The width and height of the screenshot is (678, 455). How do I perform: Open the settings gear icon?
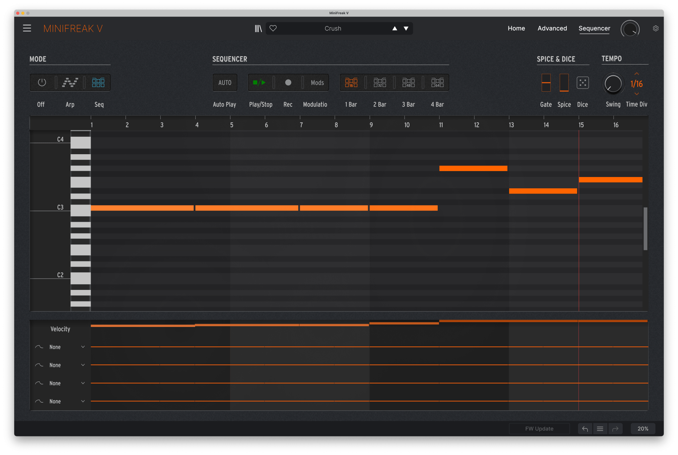[655, 28]
